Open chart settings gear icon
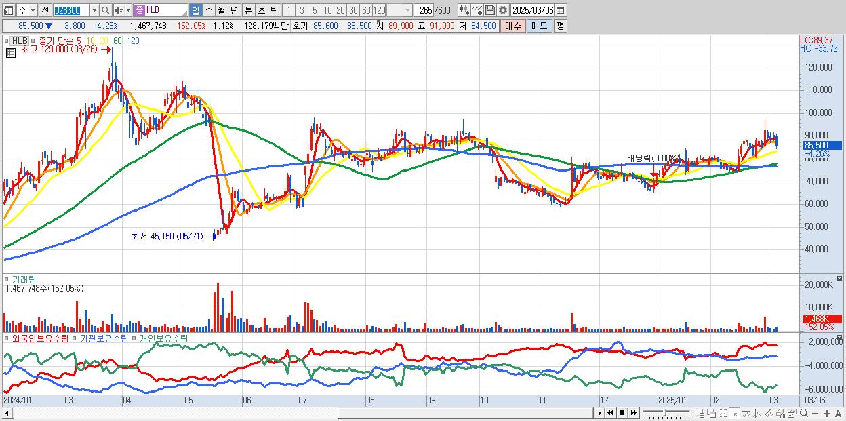 click(502, 10)
